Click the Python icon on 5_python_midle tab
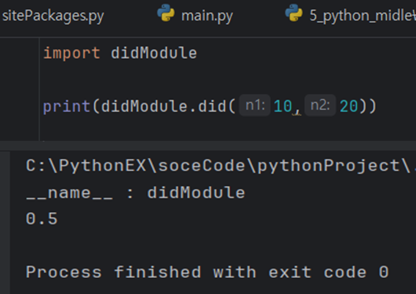 pyautogui.click(x=294, y=12)
